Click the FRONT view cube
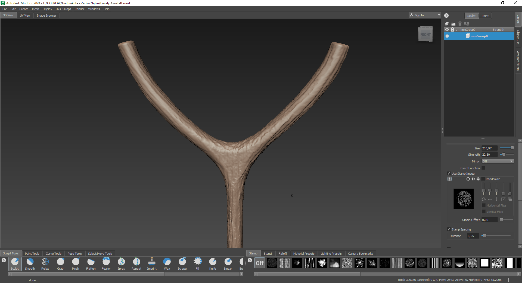Viewport: 522px width, 283px height. tap(425, 34)
